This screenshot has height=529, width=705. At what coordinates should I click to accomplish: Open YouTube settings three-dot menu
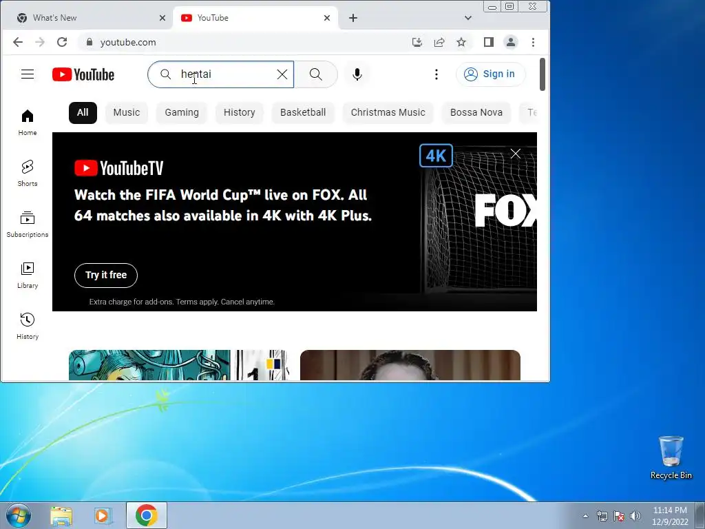(436, 74)
